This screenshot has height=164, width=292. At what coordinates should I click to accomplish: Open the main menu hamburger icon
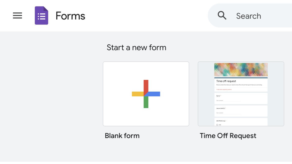coord(17,16)
